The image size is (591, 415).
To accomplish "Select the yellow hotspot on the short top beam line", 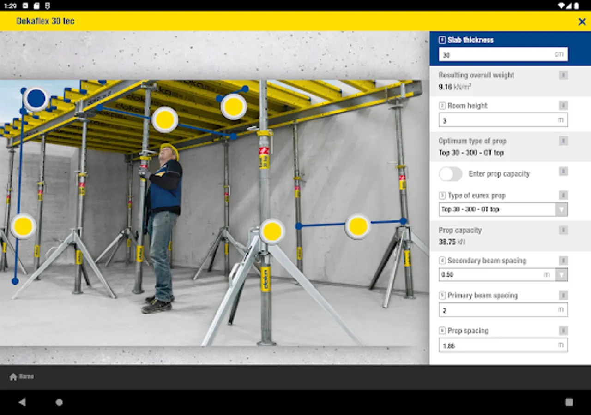I will coord(234,107).
